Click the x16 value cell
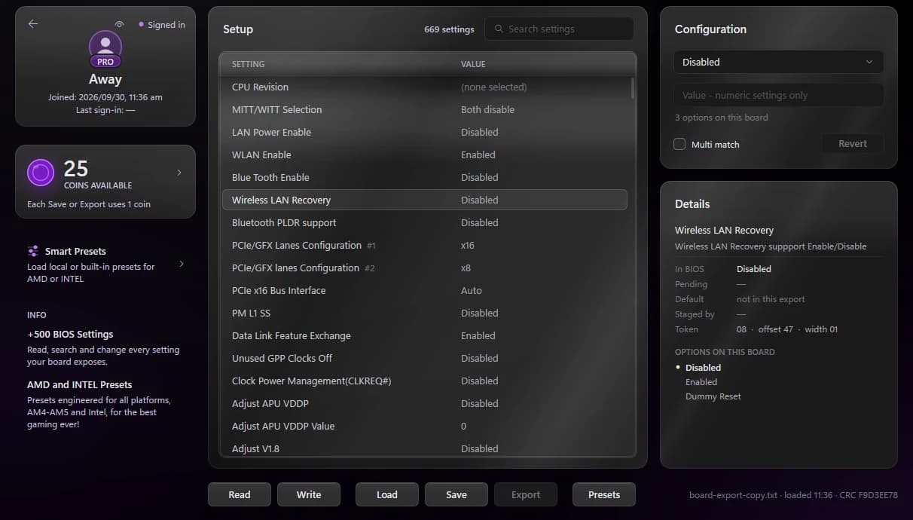Screen dimensions: 913x520 coord(468,245)
